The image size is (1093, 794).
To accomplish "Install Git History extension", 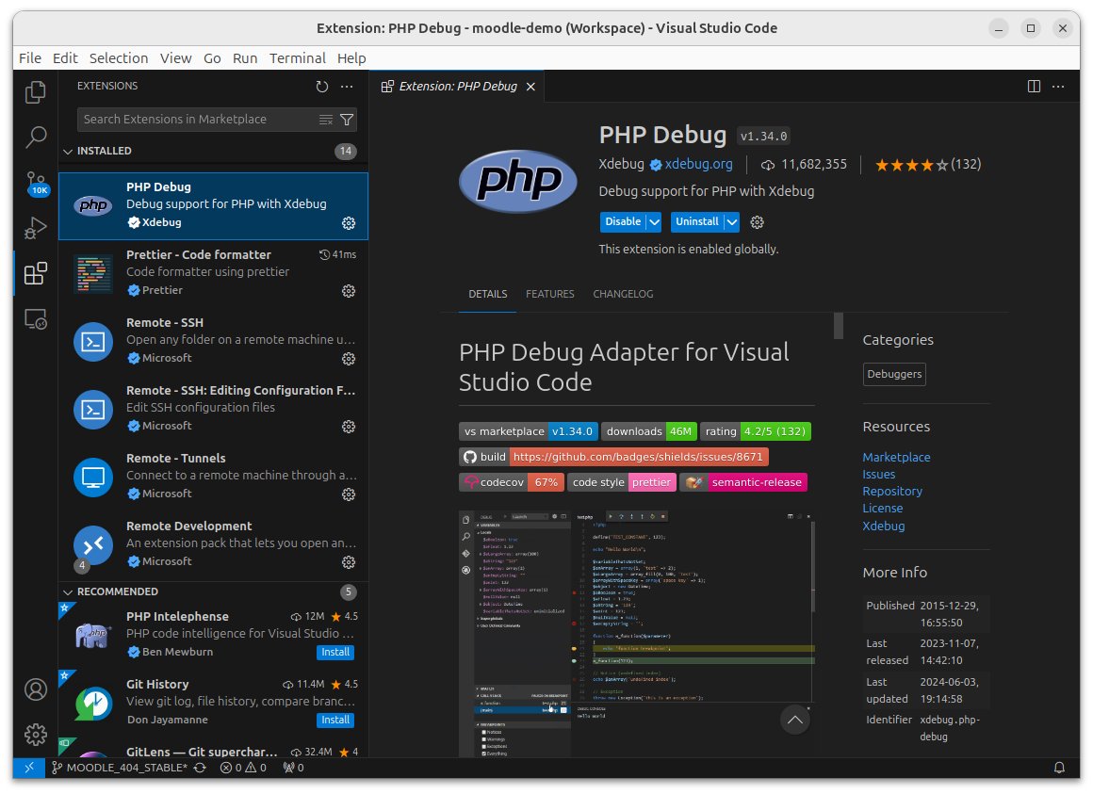I will [335, 720].
